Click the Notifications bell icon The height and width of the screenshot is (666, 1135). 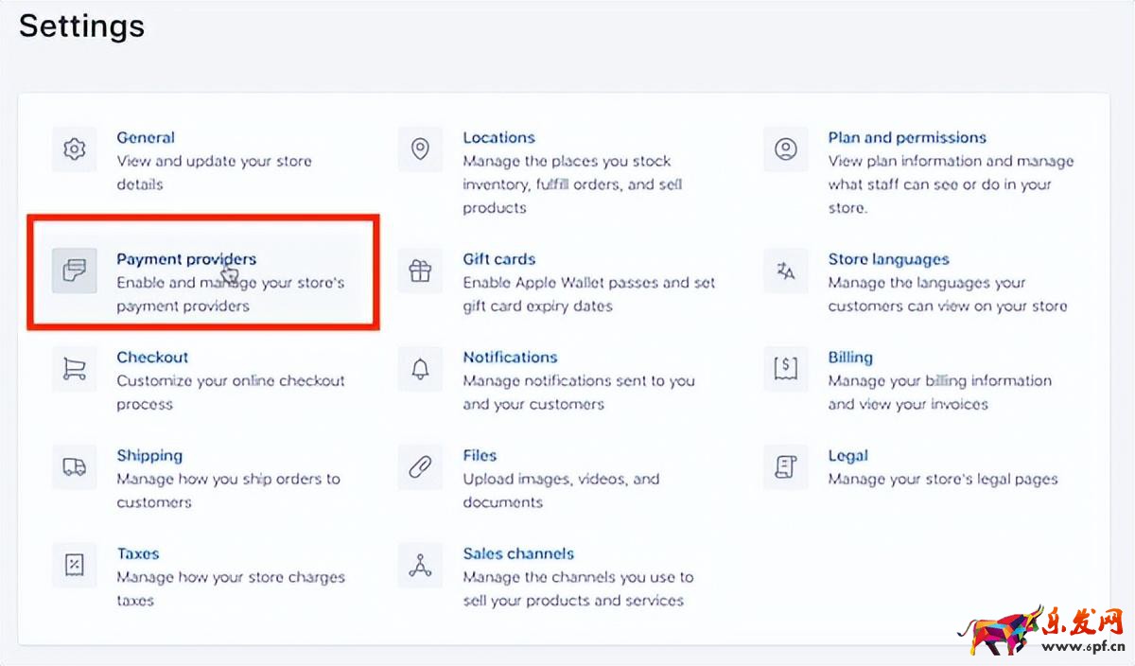point(420,369)
